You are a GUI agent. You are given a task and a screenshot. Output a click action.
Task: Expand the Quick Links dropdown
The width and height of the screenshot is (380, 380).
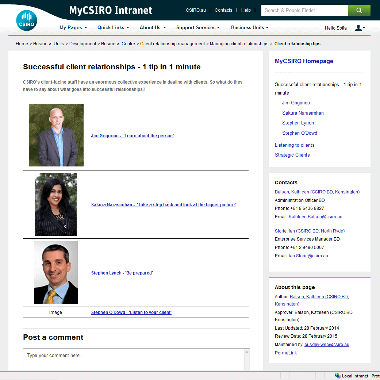point(113,28)
